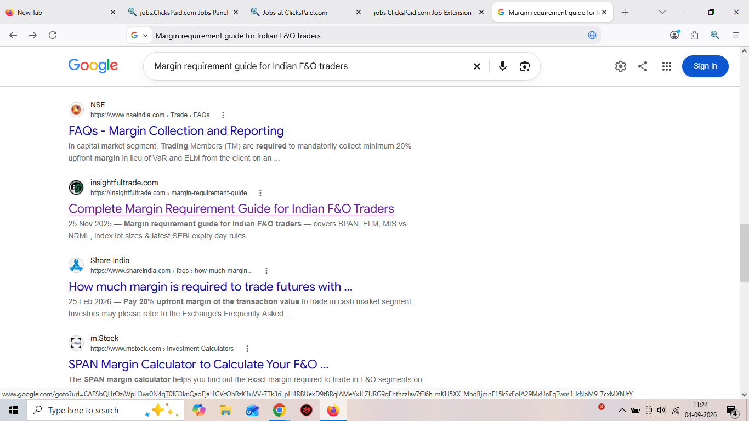Click the translate icon in address bar
This screenshot has height=421, width=749.
coord(592,35)
